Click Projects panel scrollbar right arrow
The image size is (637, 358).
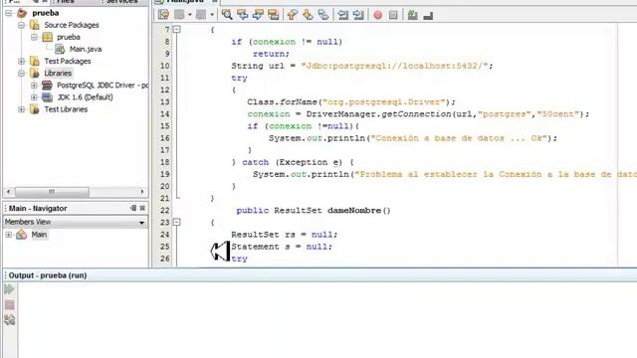point(141,192)
